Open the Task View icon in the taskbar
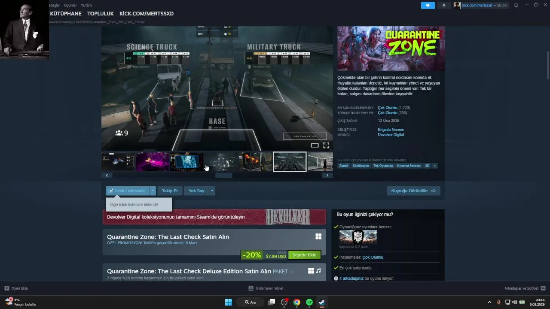Image resolution: width=550 pixels, height=309 pixels. 272,302
